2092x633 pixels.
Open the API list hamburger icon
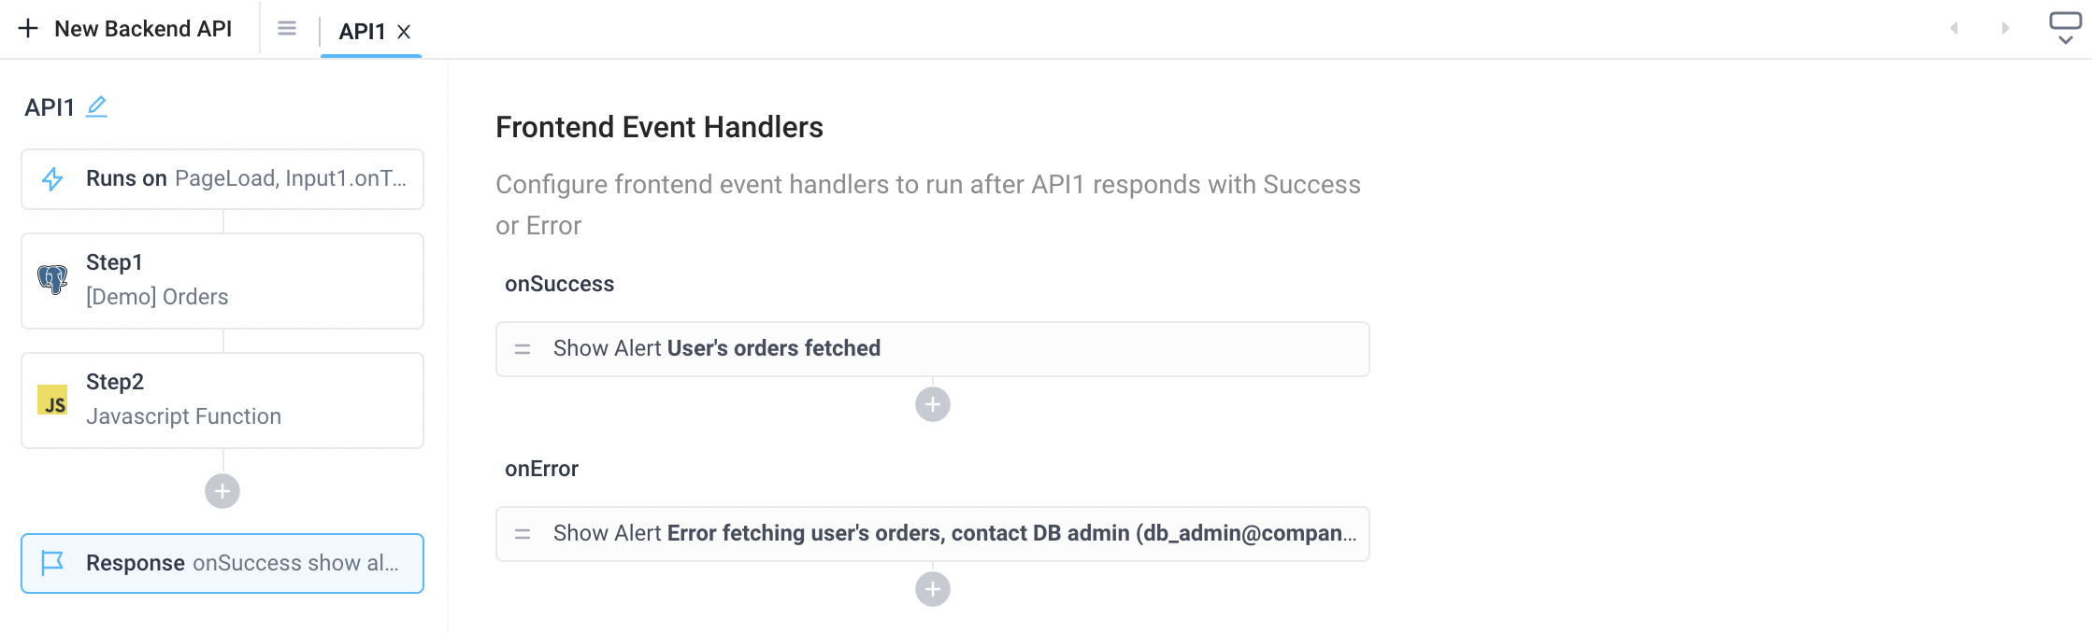click(286, 29)
